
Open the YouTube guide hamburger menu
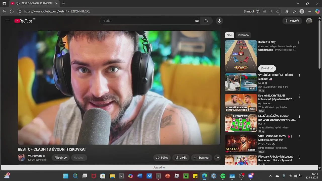pyautogui.click(x=8, y=21)
